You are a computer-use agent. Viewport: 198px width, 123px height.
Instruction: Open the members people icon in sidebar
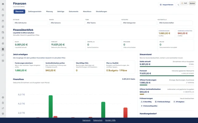point(3,10)
